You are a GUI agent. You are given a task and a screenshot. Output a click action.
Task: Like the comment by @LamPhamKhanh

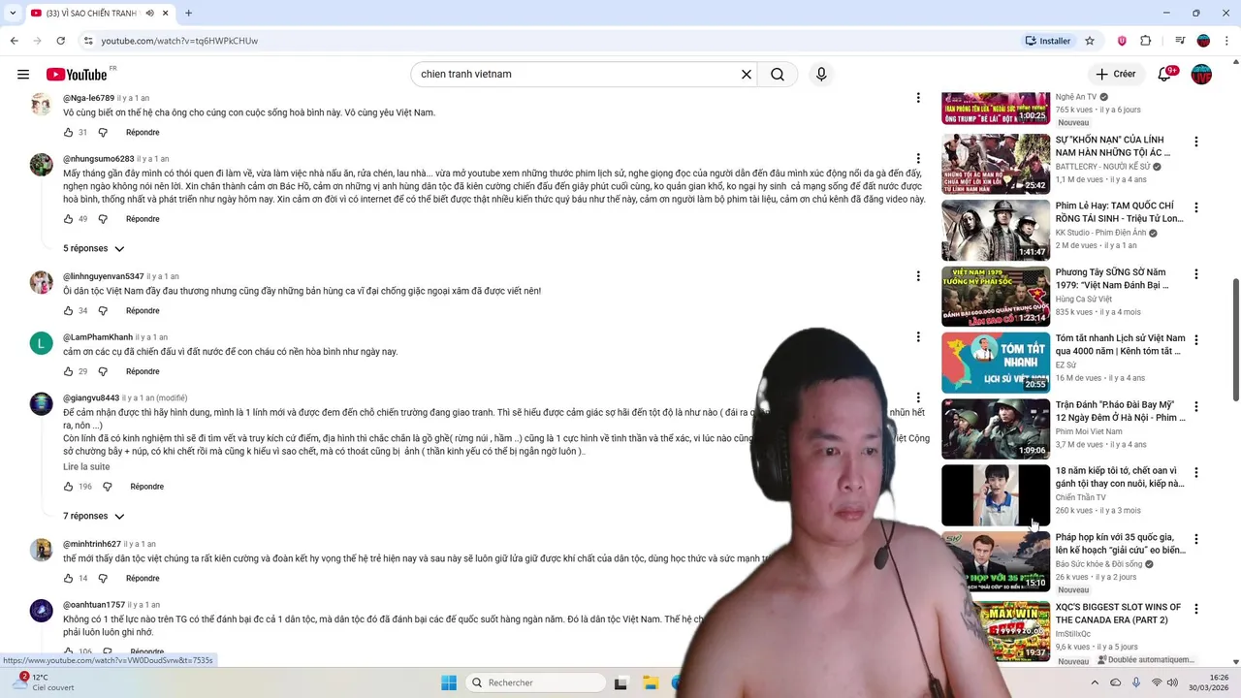click(x=68, y=372)
